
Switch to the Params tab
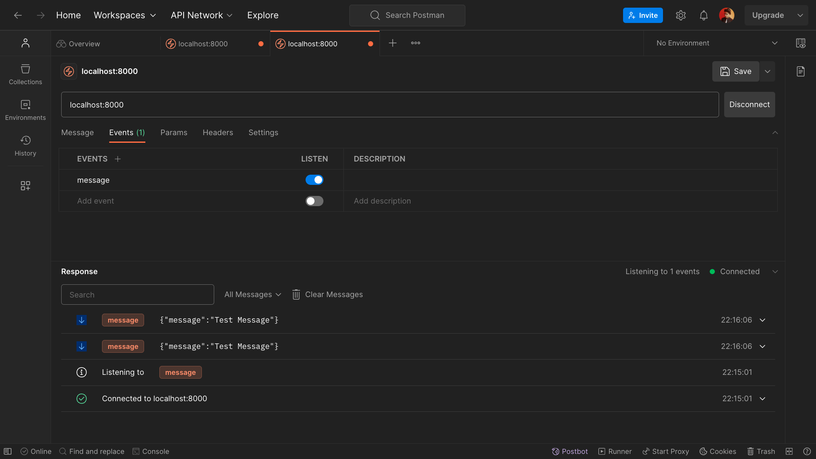coord(174,133)
